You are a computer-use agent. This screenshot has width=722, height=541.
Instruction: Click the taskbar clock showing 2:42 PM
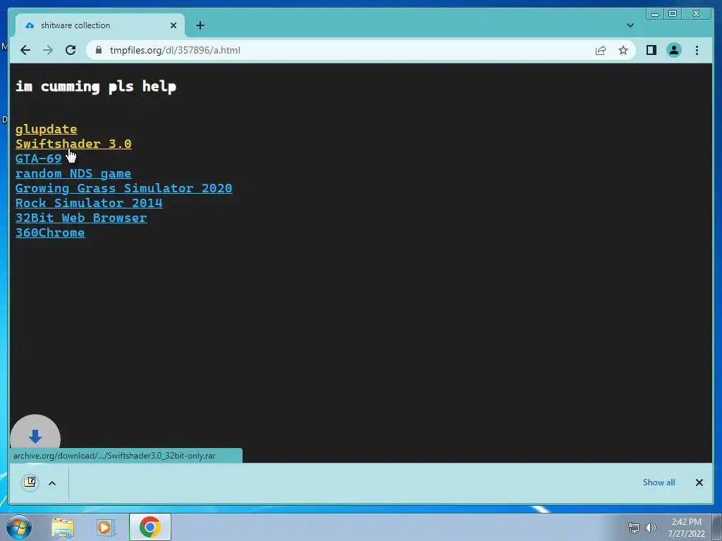tap(686, 528)
